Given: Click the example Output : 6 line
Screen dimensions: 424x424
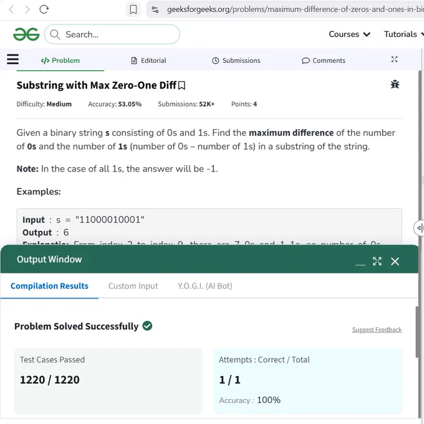Looking at the screenshot, I should pos(46,233).
